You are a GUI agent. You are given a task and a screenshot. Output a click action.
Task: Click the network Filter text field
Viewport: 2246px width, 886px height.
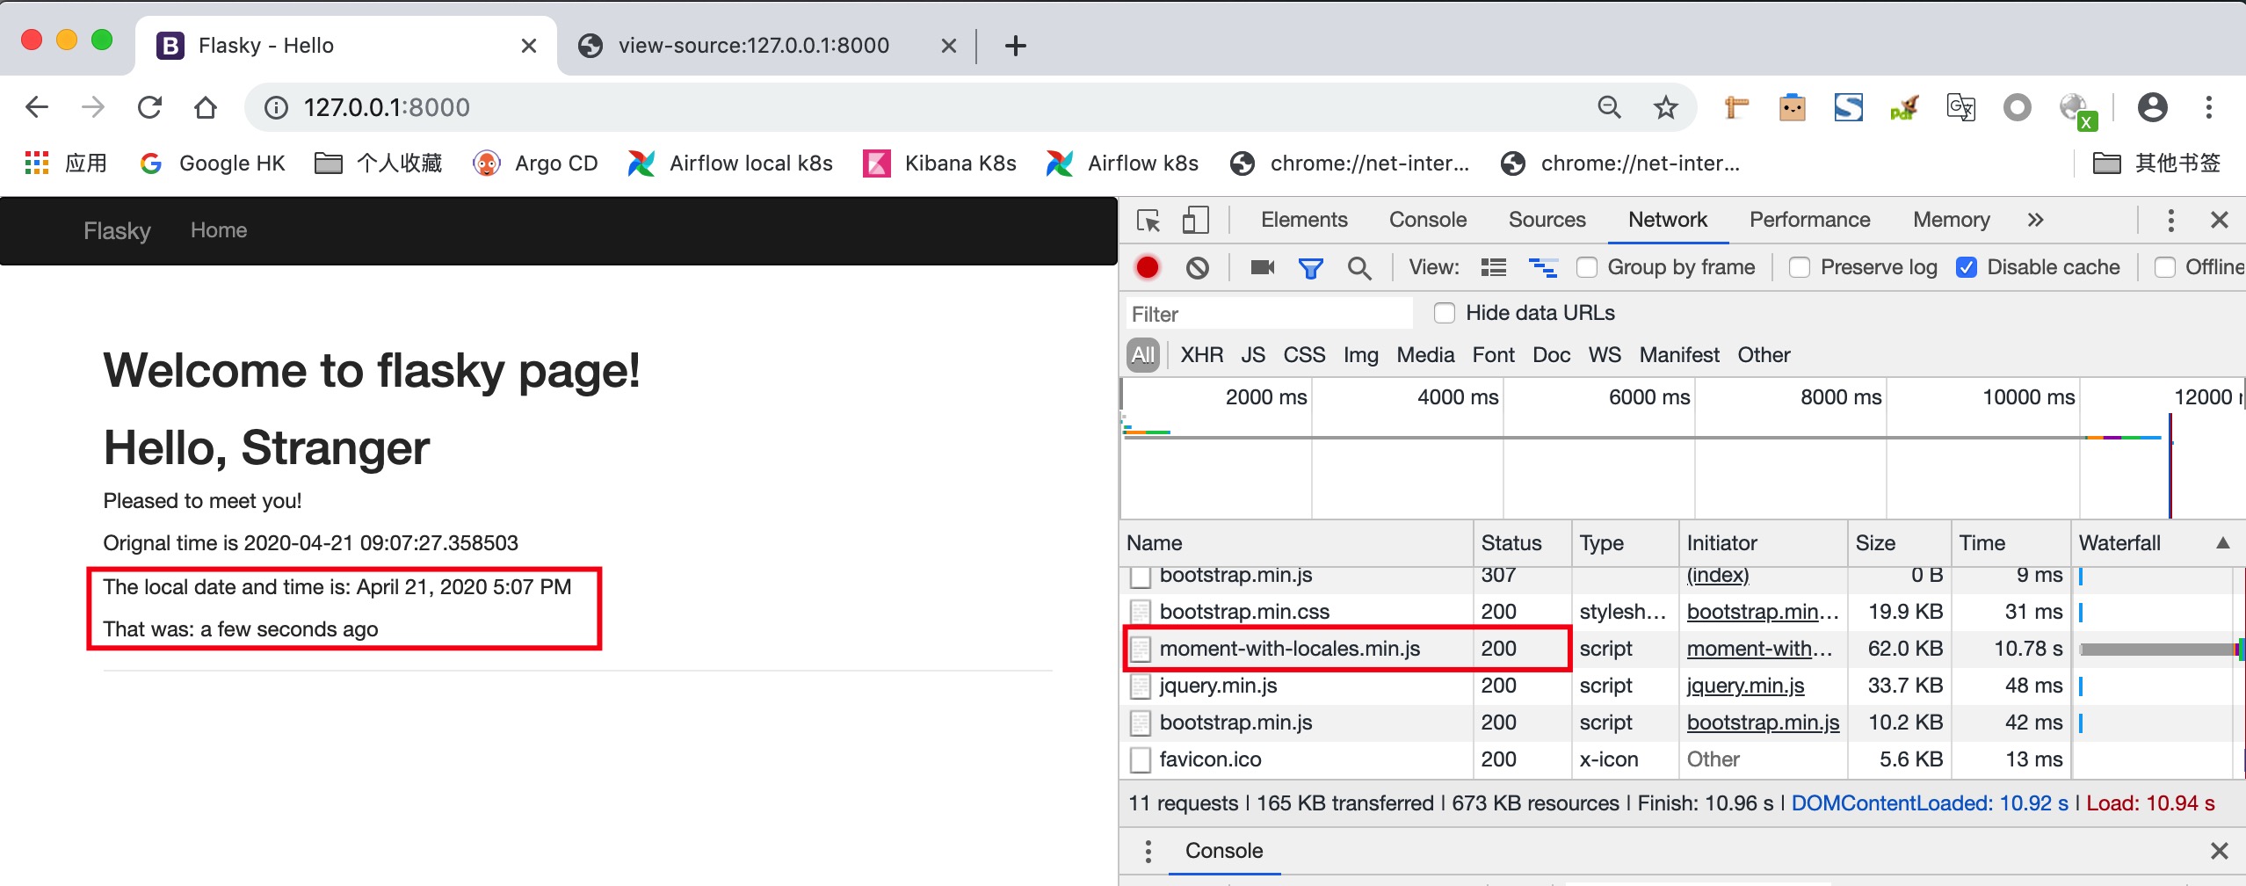click(x=1269, y=314)
